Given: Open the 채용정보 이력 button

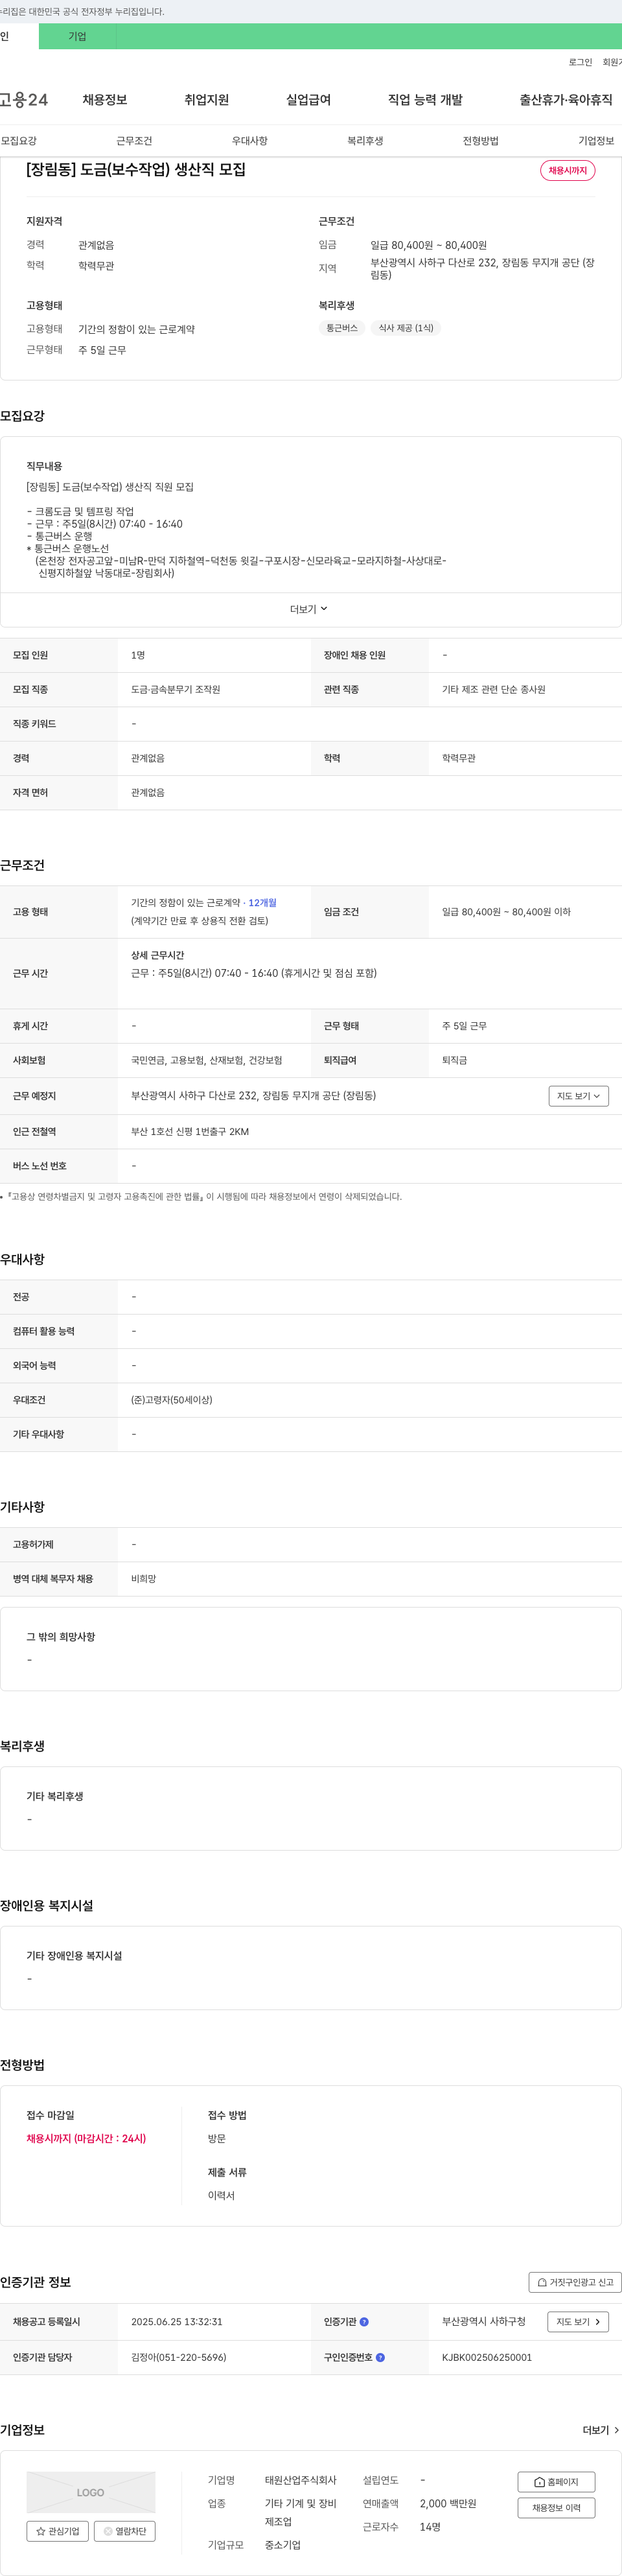Looking at the screenshot, I should (x=556, y=2508).
